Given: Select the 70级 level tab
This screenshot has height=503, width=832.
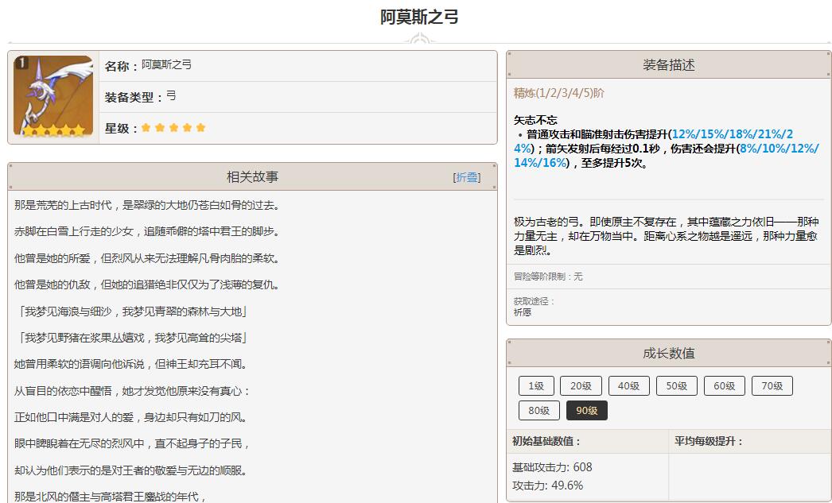Looking at the screenshot, I should [x=772, y=386].
